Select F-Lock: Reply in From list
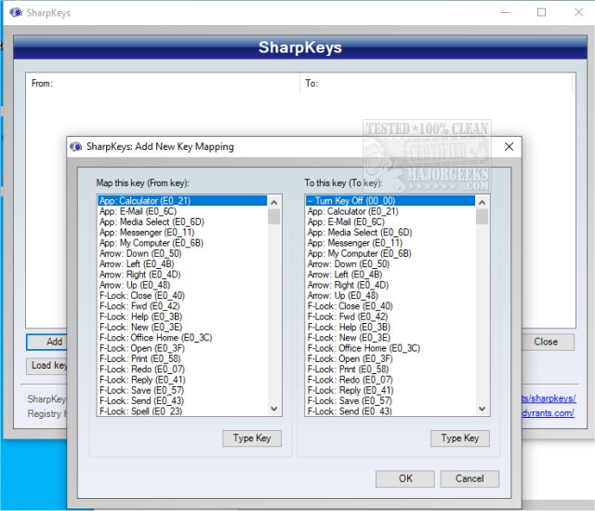Image resolution: width=595 pixels, height=511 pixels. tap(182, 380)
